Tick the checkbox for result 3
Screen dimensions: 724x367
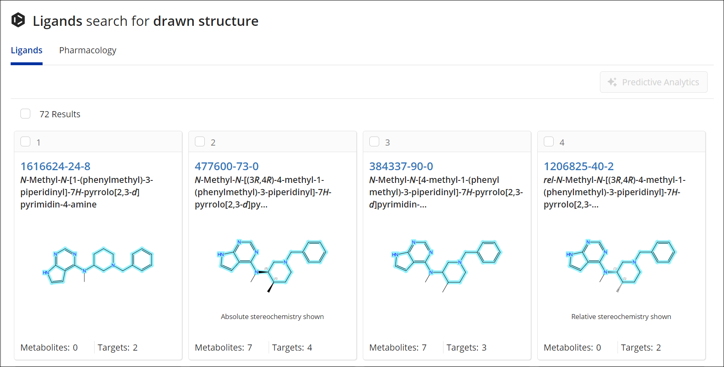coord(374,141)
